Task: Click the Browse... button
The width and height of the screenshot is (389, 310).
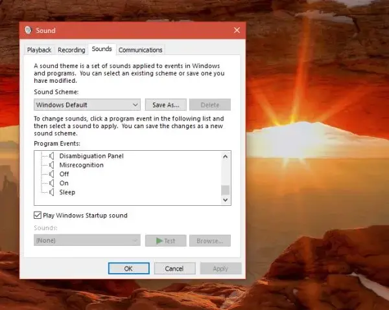Action: pyautogui.click(x=210, y=241)
